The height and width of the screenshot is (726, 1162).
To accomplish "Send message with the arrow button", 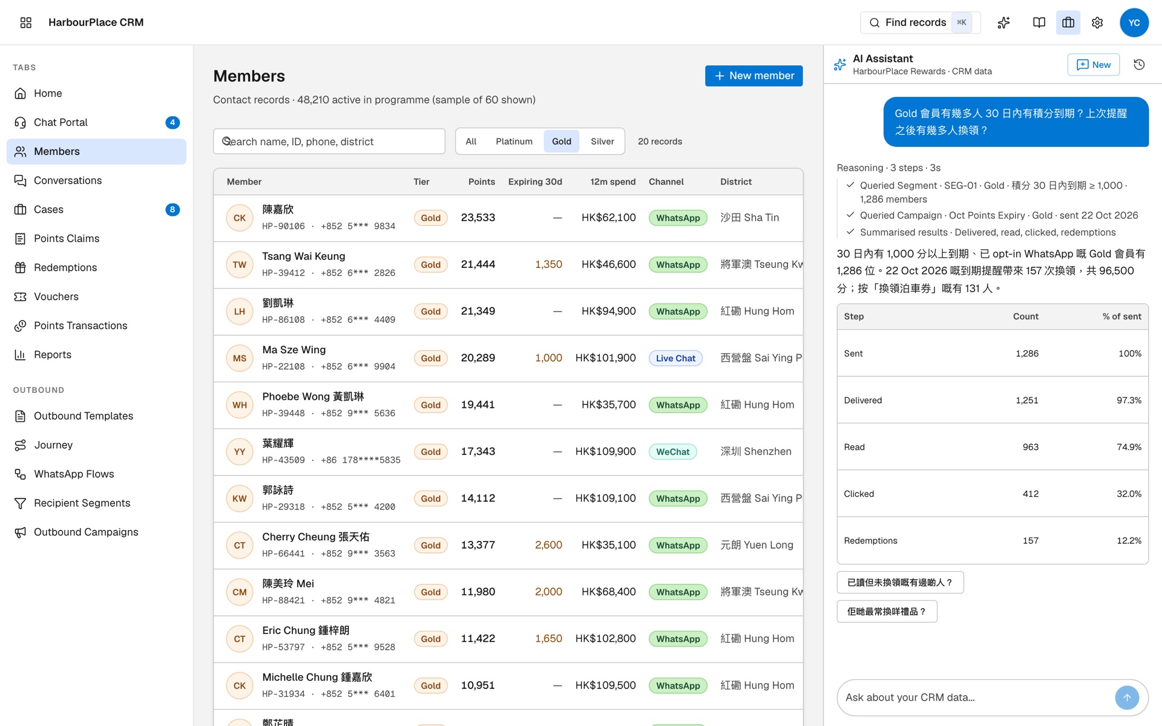I will [x=1127, y=698].
